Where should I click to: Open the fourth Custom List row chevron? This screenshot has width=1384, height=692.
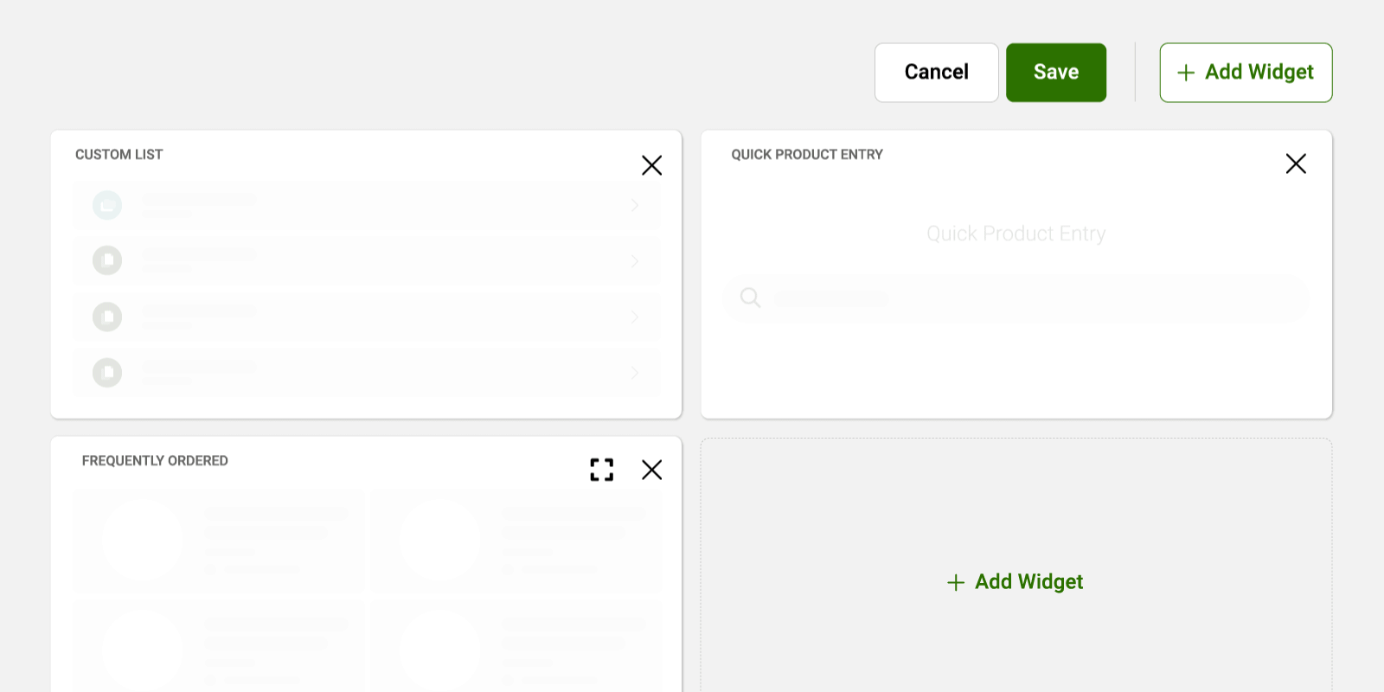tap(635, 373)
